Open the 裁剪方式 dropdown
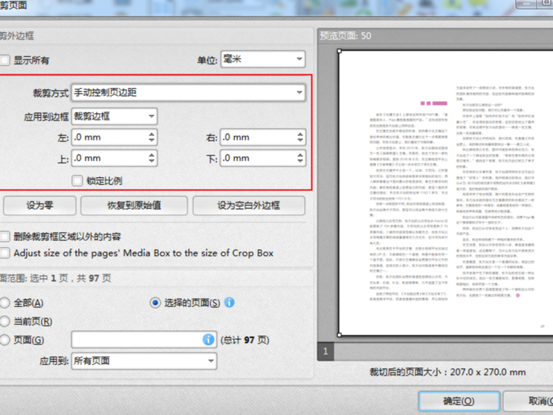The height and width of the screenshot is (415, 553). point(188,92)
